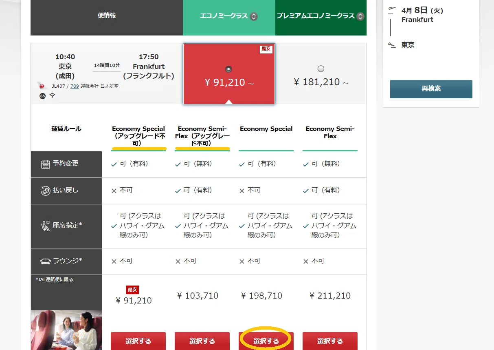Screen dimensions: 494x350
Task: Click the 東京 (成田) origin text
Action: tap(65, 71)
